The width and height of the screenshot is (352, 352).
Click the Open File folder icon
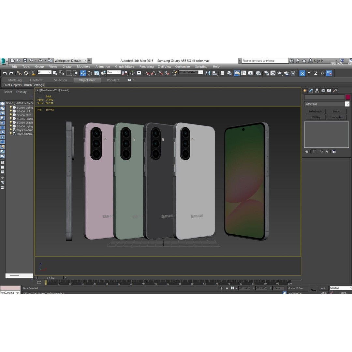tap(19, 61)
